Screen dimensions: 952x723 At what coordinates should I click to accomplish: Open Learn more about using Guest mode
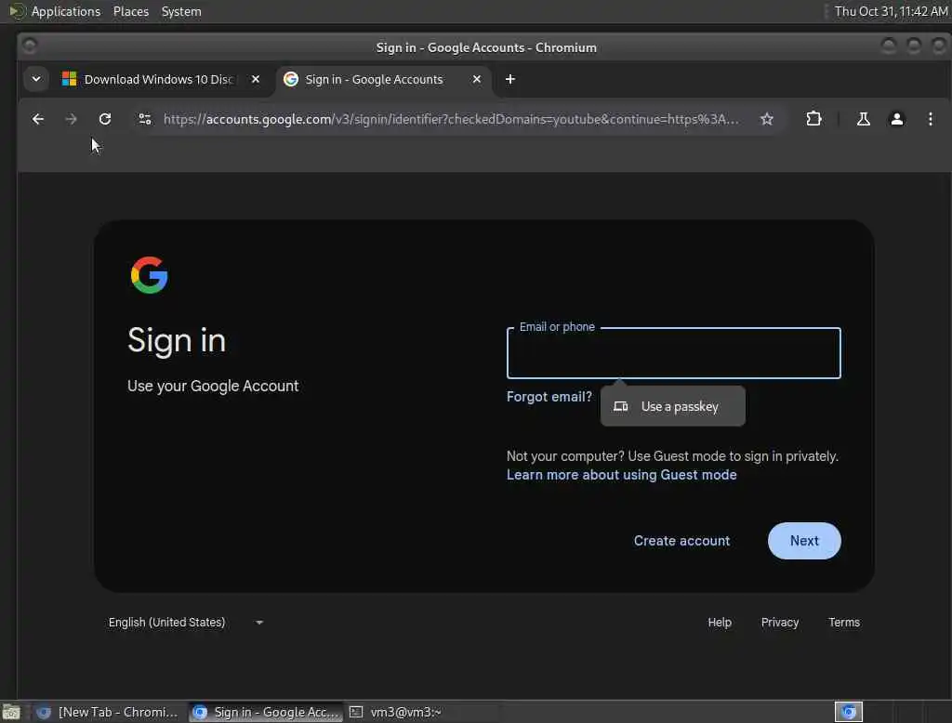coord(621,475)
